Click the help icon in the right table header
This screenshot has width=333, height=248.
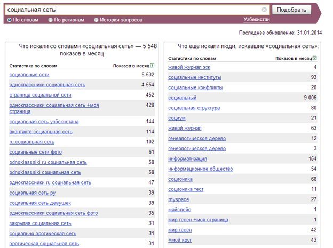(x=314, y=58)
